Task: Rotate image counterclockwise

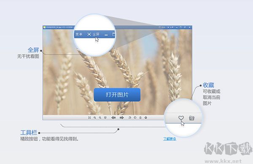Action: (130, 118)
